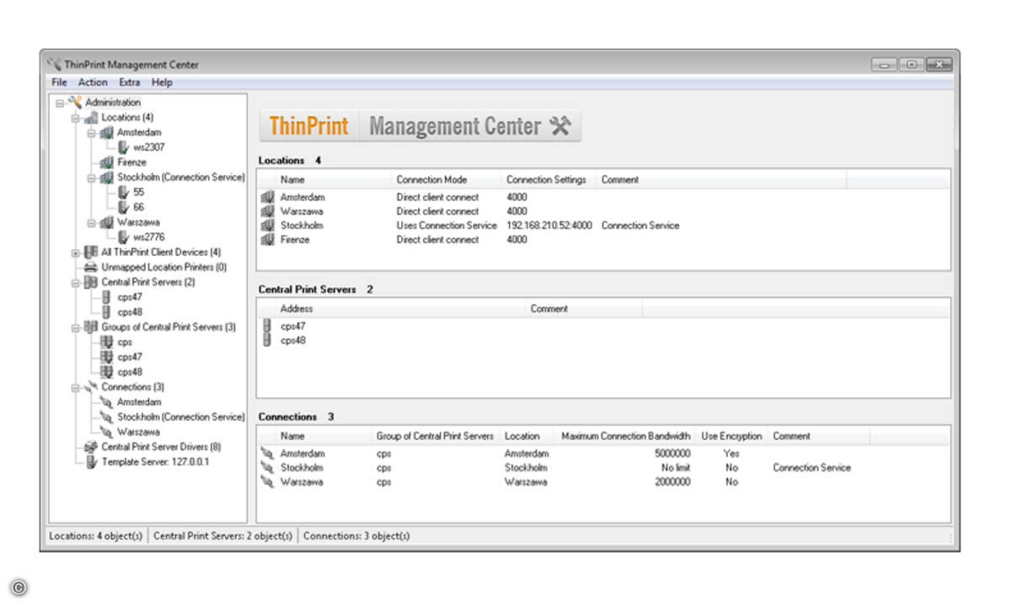Collapse Groups of Central Print Servers (3)

pyautogui.click(x=76, y=327)
